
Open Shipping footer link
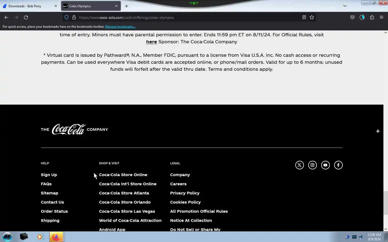click(x=50, y=220)
